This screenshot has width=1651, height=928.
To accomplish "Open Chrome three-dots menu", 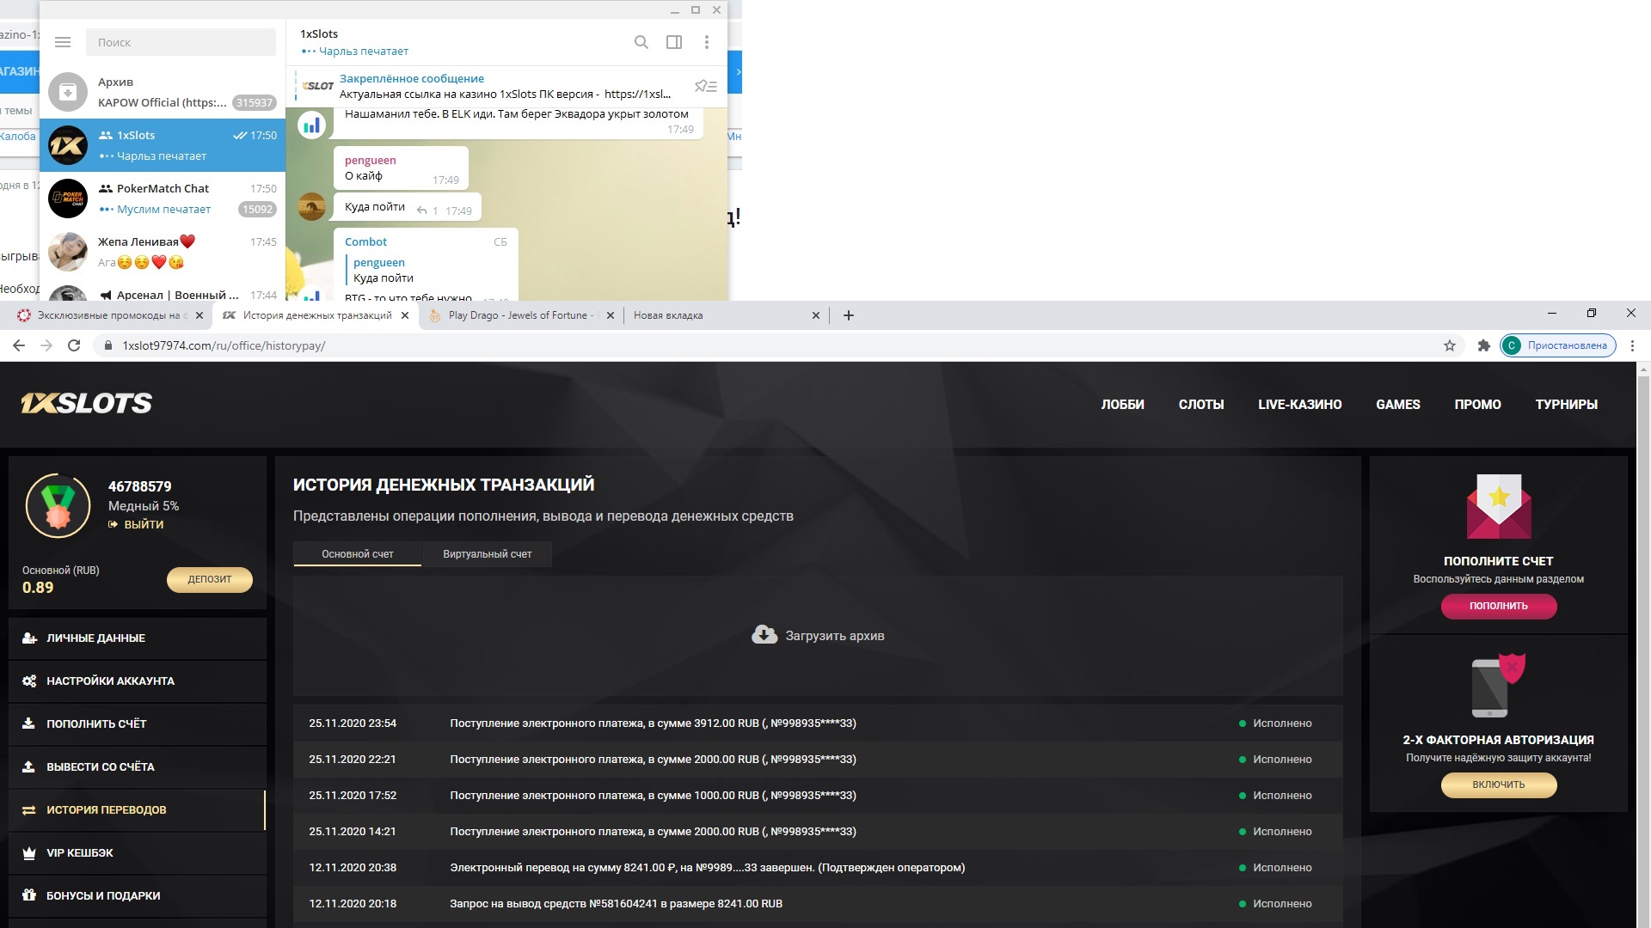I will point(1632,345).
